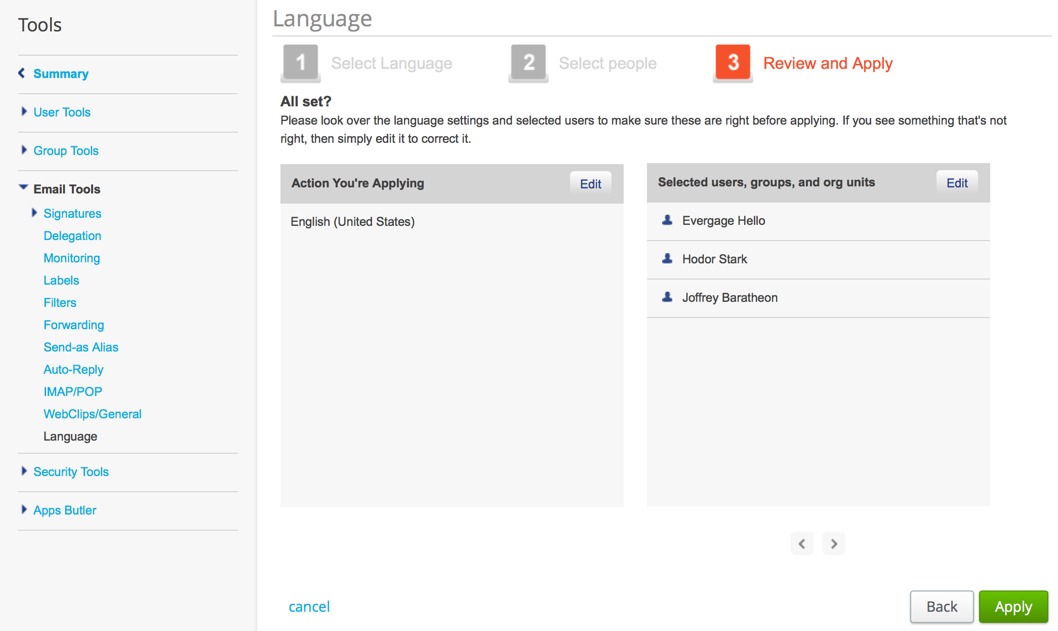Go to the Select Language step
The height and width of the screenshot is (631, 1058).
click(391, 63)
